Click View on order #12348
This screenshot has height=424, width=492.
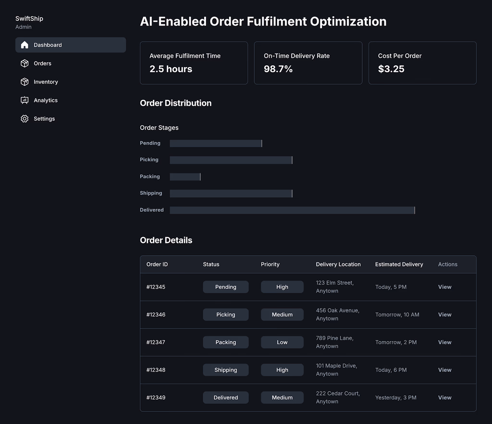[444, 370]
